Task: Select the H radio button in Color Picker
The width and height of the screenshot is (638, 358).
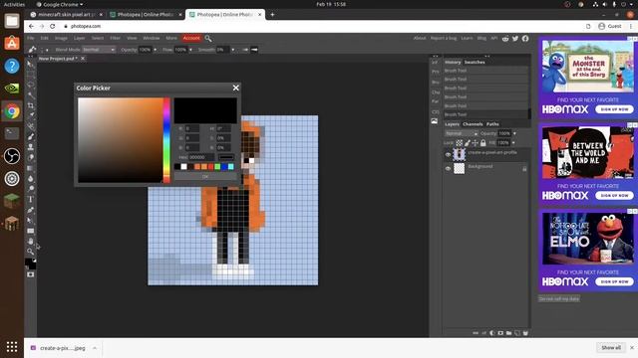Action: (x=211, y=128)
